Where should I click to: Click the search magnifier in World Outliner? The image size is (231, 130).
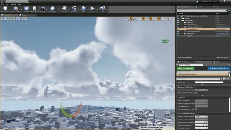(226, 10)
